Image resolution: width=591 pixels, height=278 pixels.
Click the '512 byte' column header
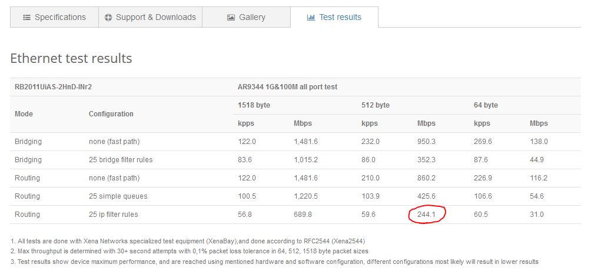click(x=376, y=105)
